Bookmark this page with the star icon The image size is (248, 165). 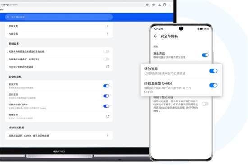point(147,5)
